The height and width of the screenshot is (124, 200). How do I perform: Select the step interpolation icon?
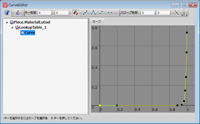coord(102,13)
